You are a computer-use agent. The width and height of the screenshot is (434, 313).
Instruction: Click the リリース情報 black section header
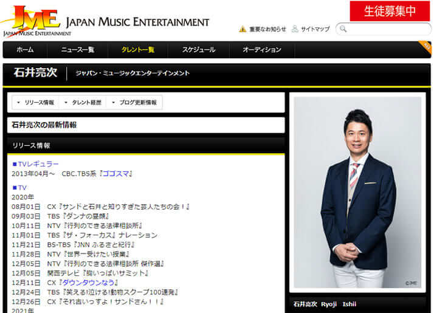(x=146, y=146)
